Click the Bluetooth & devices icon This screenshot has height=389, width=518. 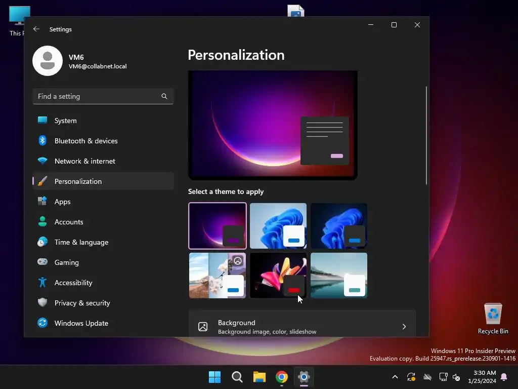coord(42,141)
